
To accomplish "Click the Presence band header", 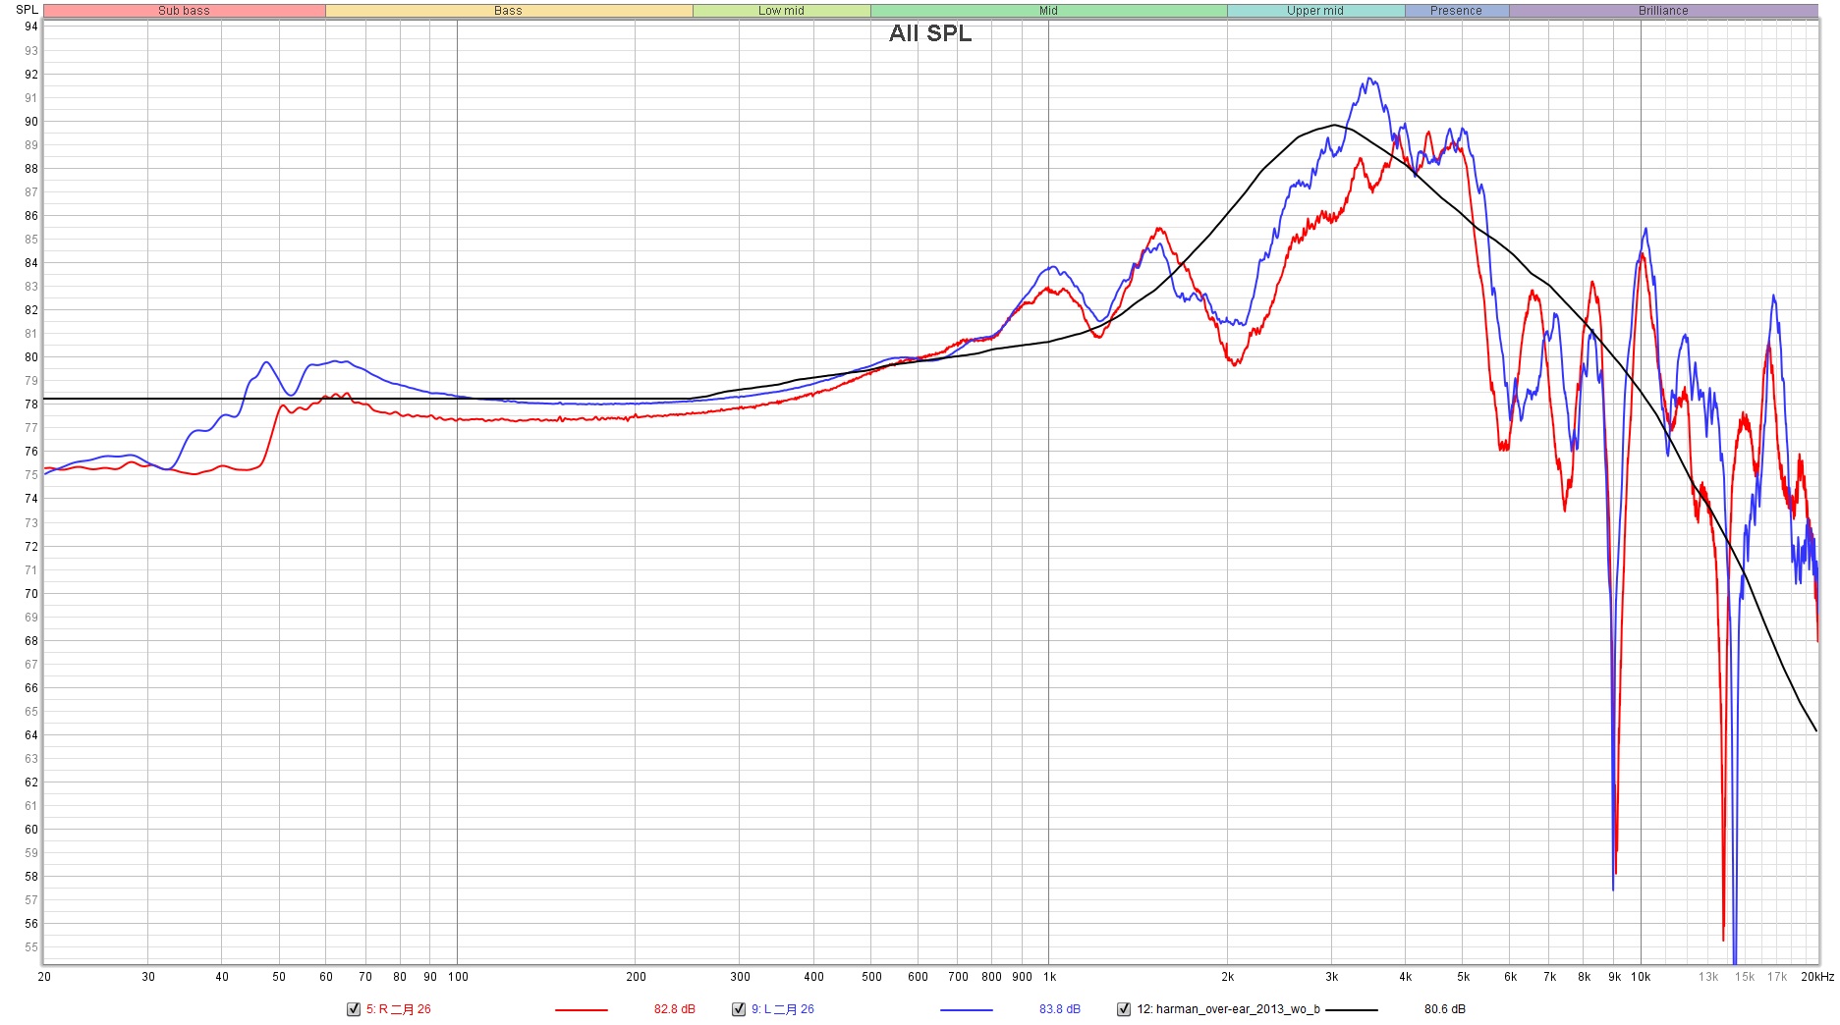I will (x=1457, y=11).
